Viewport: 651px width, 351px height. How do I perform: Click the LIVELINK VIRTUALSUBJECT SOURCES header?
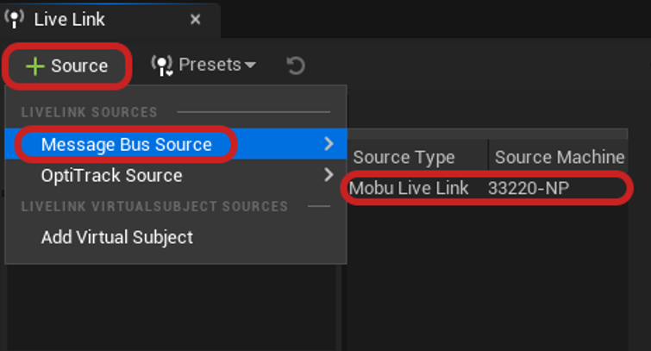[154, 206]
